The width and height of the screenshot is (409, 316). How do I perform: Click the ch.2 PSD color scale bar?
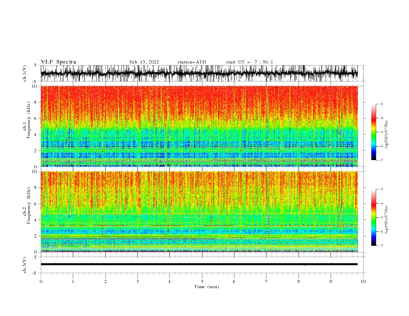click(x=373, y=217)
